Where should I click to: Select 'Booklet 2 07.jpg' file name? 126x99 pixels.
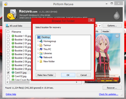(x=23, y=65)
